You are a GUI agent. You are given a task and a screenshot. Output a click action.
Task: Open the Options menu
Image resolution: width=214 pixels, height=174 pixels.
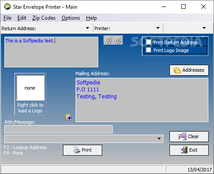pyautogui.click(x=71, y=18)
